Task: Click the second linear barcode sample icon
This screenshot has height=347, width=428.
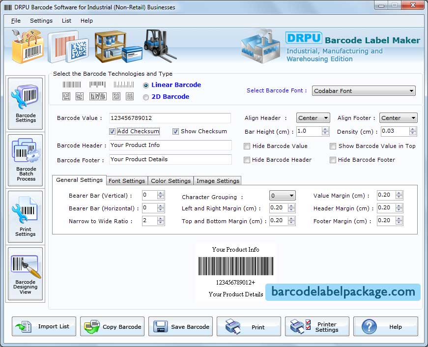Action: coord(97,85)
